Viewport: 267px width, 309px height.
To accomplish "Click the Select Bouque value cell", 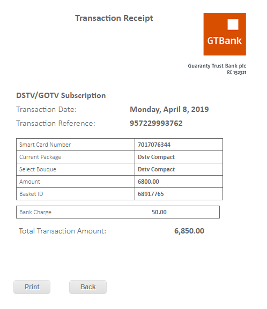I will 179,169.
